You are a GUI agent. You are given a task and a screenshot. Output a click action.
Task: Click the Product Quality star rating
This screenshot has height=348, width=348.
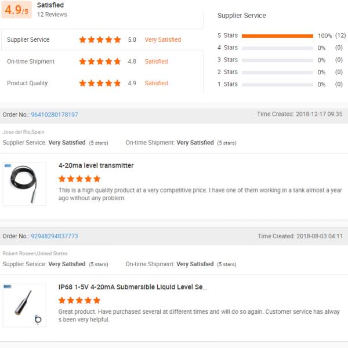100,84
